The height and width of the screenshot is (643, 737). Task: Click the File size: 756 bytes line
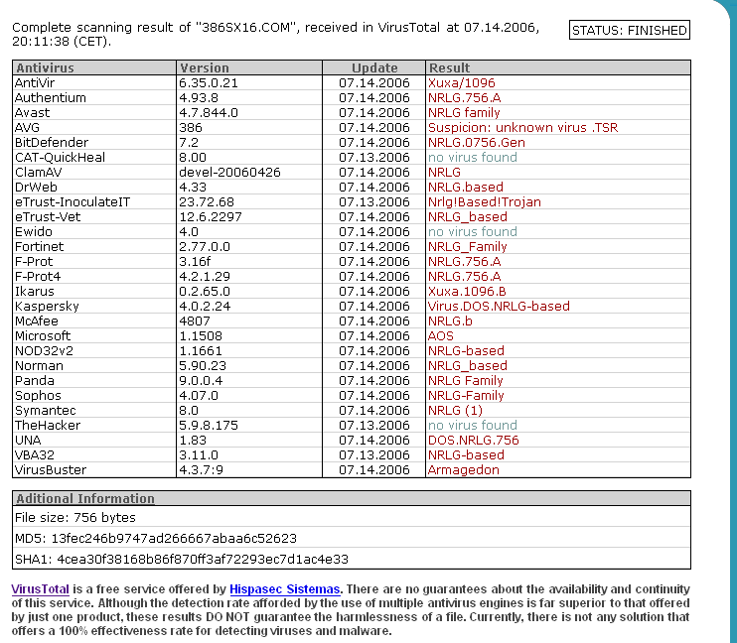(75, 518)
